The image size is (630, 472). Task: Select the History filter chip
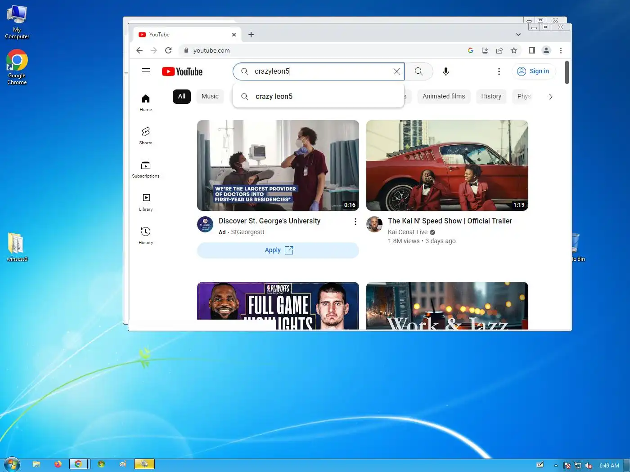(x=491, y=96)
